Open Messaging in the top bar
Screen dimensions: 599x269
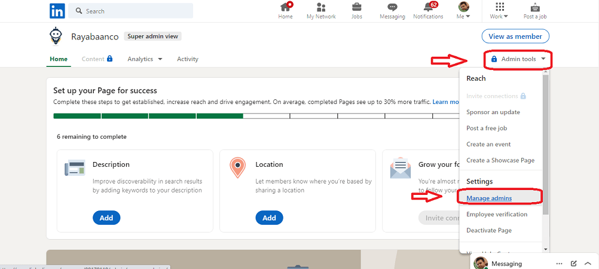pyautogui.click(x=392, y=11)
